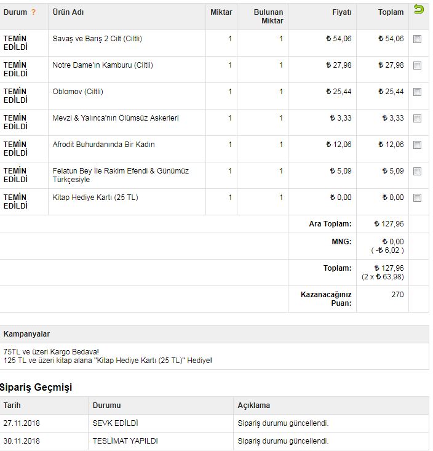Click the question mark icon beside Durum
The width and height of the screenshot is (433, 451).
point(33,12)
